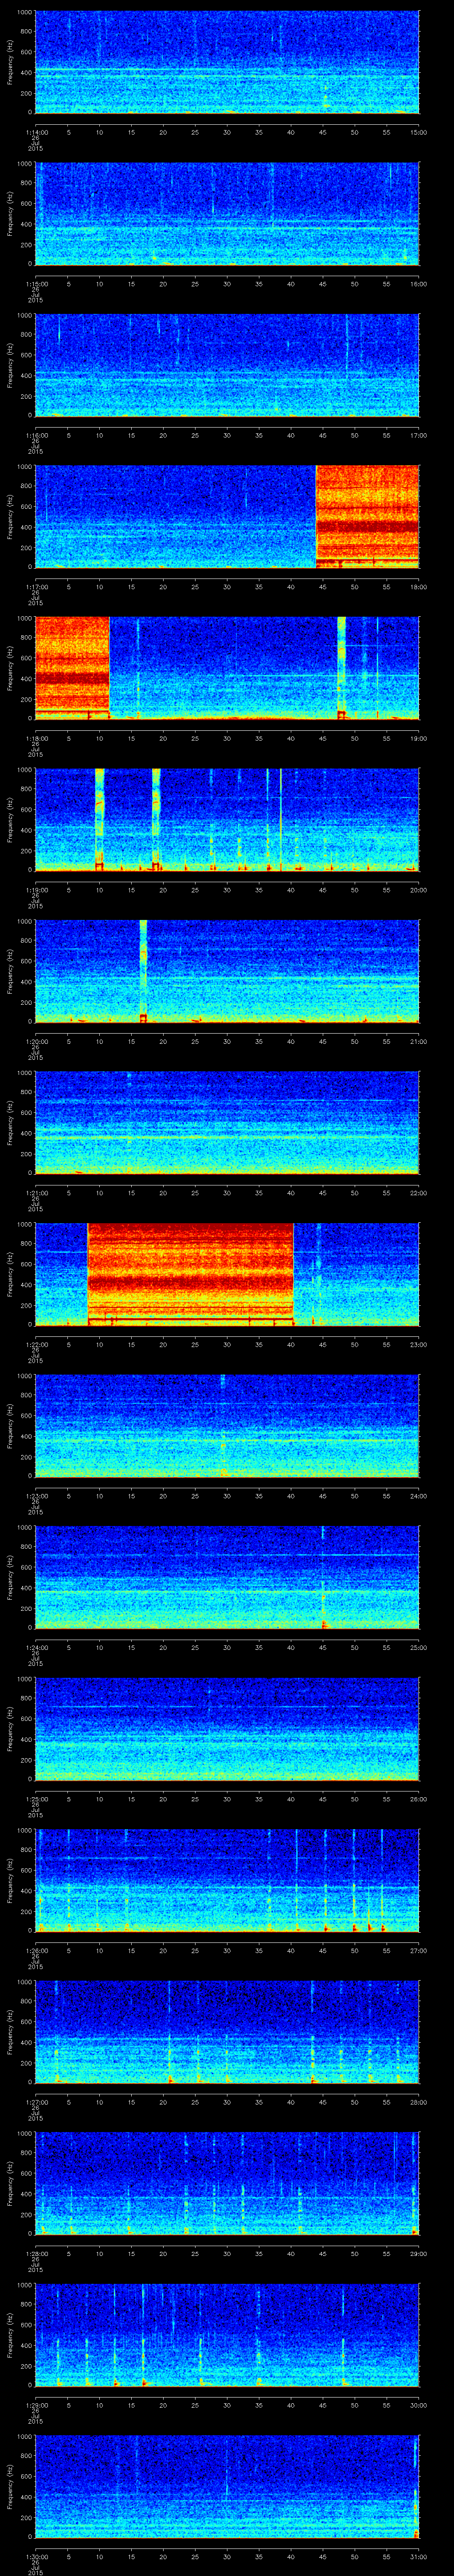The height and width of the screenshot is (2576, 454).
Task: Click the vertical spike at 48 seconds in 1:18:00 spectrogram
Action: [x=341, y=668]
